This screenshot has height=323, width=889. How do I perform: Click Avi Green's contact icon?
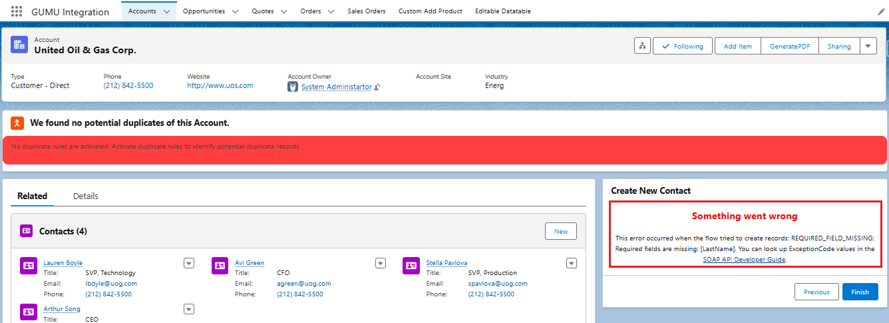point(220,265)
